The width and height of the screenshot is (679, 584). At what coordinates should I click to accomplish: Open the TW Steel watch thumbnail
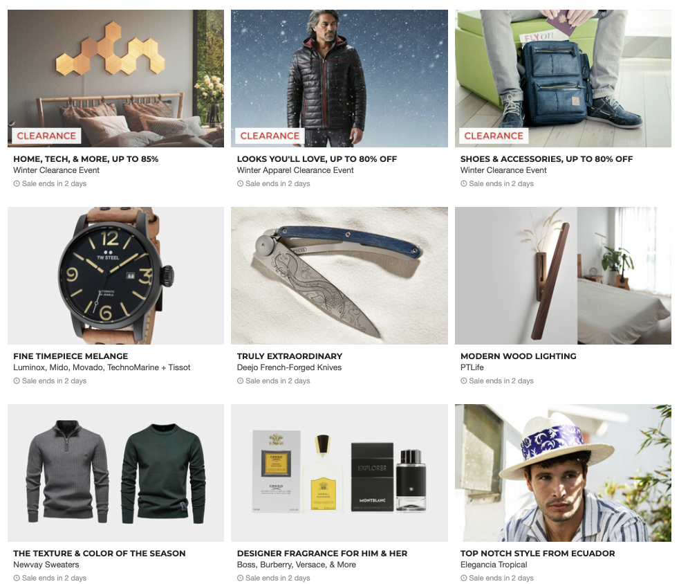115,275
